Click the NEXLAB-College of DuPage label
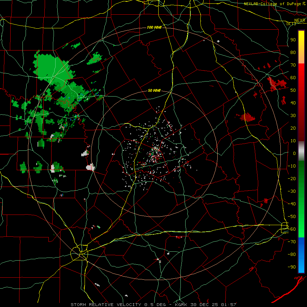 click(272, 4)
